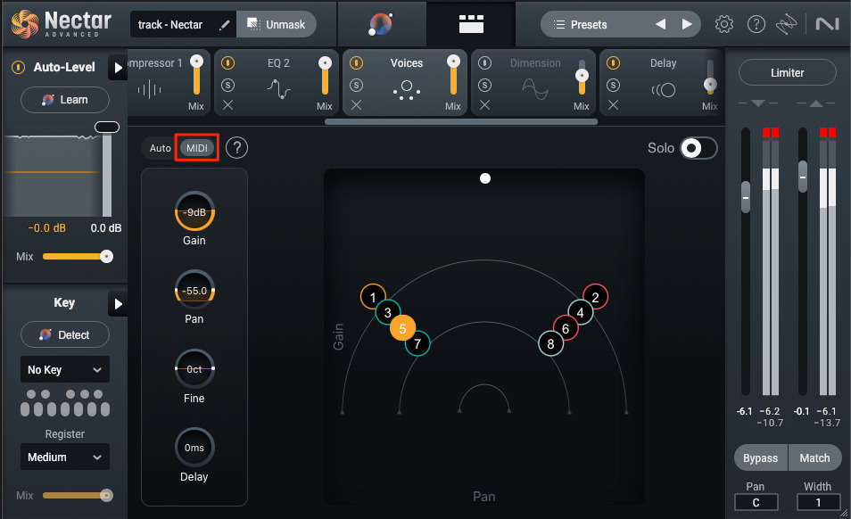This screenshot has height=519, width=851.
Task: Remove the Voices module with X
Action: pos(356,105)
